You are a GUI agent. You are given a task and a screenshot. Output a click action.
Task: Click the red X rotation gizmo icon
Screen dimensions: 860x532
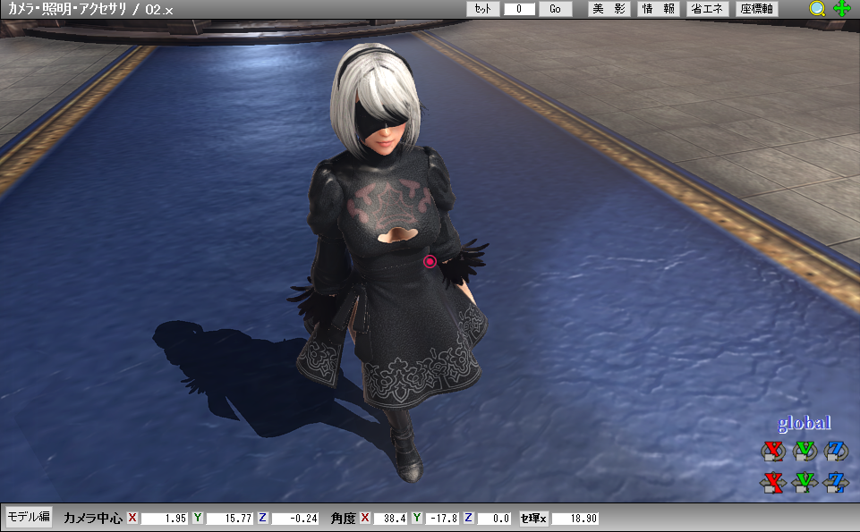pos(771,452)
